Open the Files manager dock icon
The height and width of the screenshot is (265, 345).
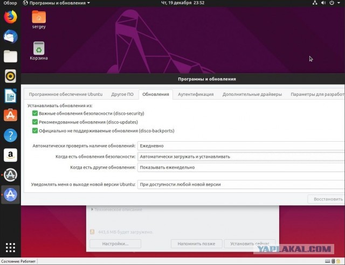pyautogui.click(x=10, y=57)
